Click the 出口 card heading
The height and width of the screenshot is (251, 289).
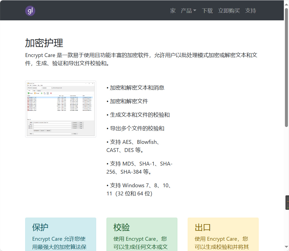click(x=203, y=227)
